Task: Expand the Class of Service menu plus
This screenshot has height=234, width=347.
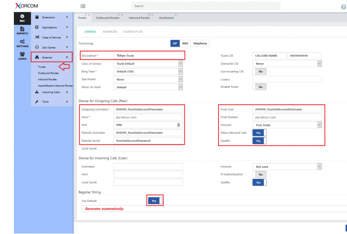Action: pos(67,37)
